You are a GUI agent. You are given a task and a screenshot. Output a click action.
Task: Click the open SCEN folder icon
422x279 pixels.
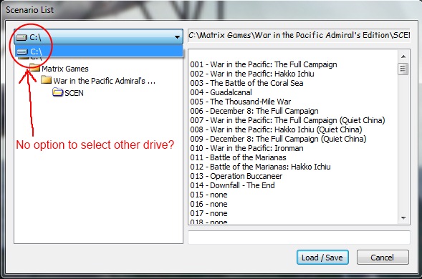point(58,92)
